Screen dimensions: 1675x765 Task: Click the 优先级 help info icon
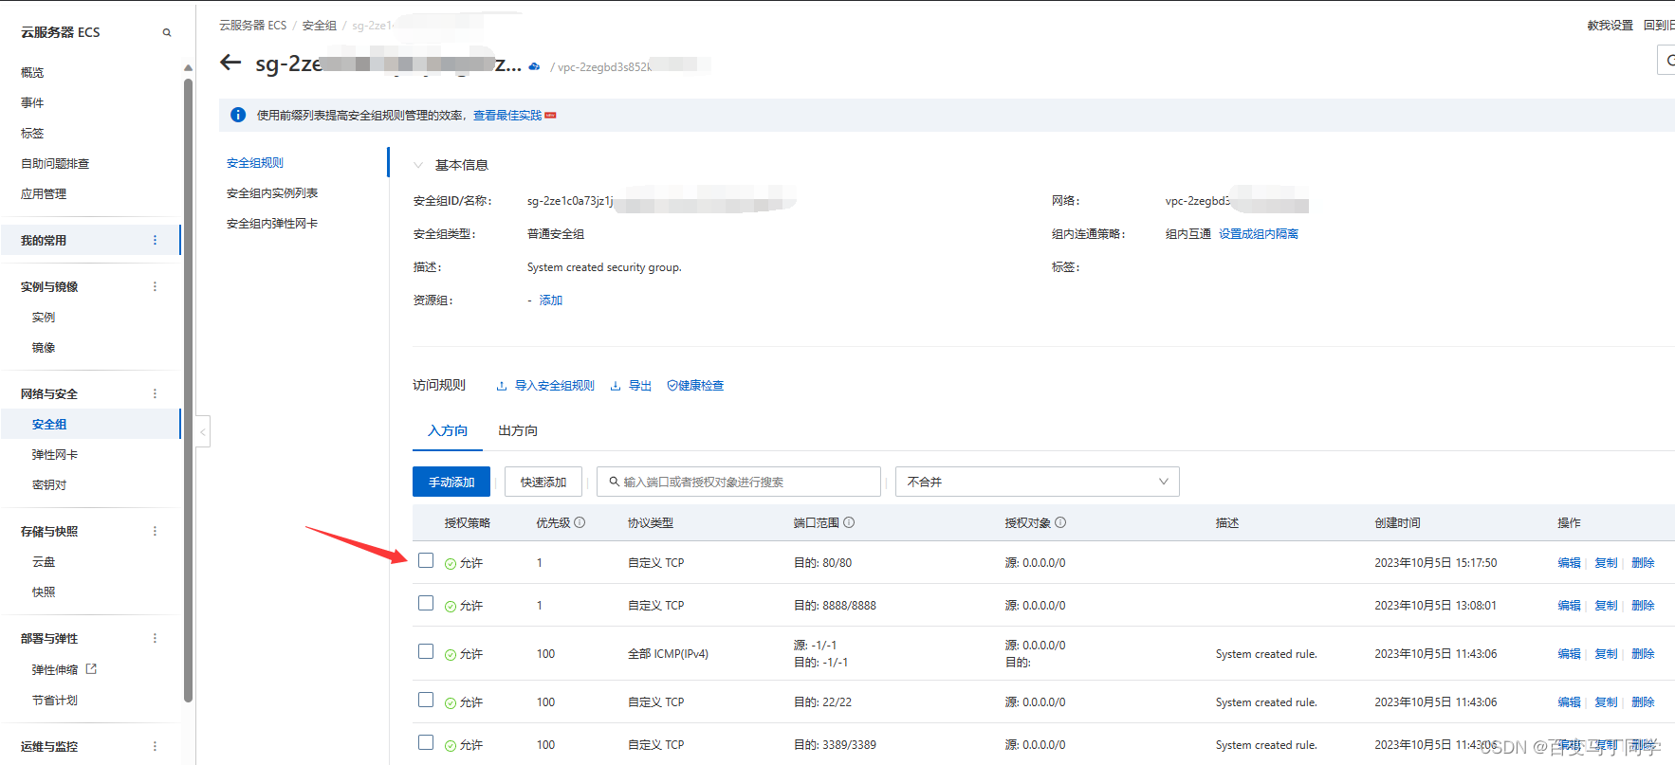580,522
